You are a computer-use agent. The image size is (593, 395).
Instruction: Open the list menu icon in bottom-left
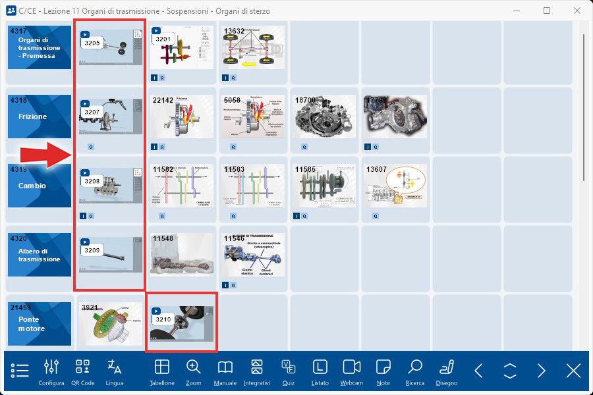point(20,371)
